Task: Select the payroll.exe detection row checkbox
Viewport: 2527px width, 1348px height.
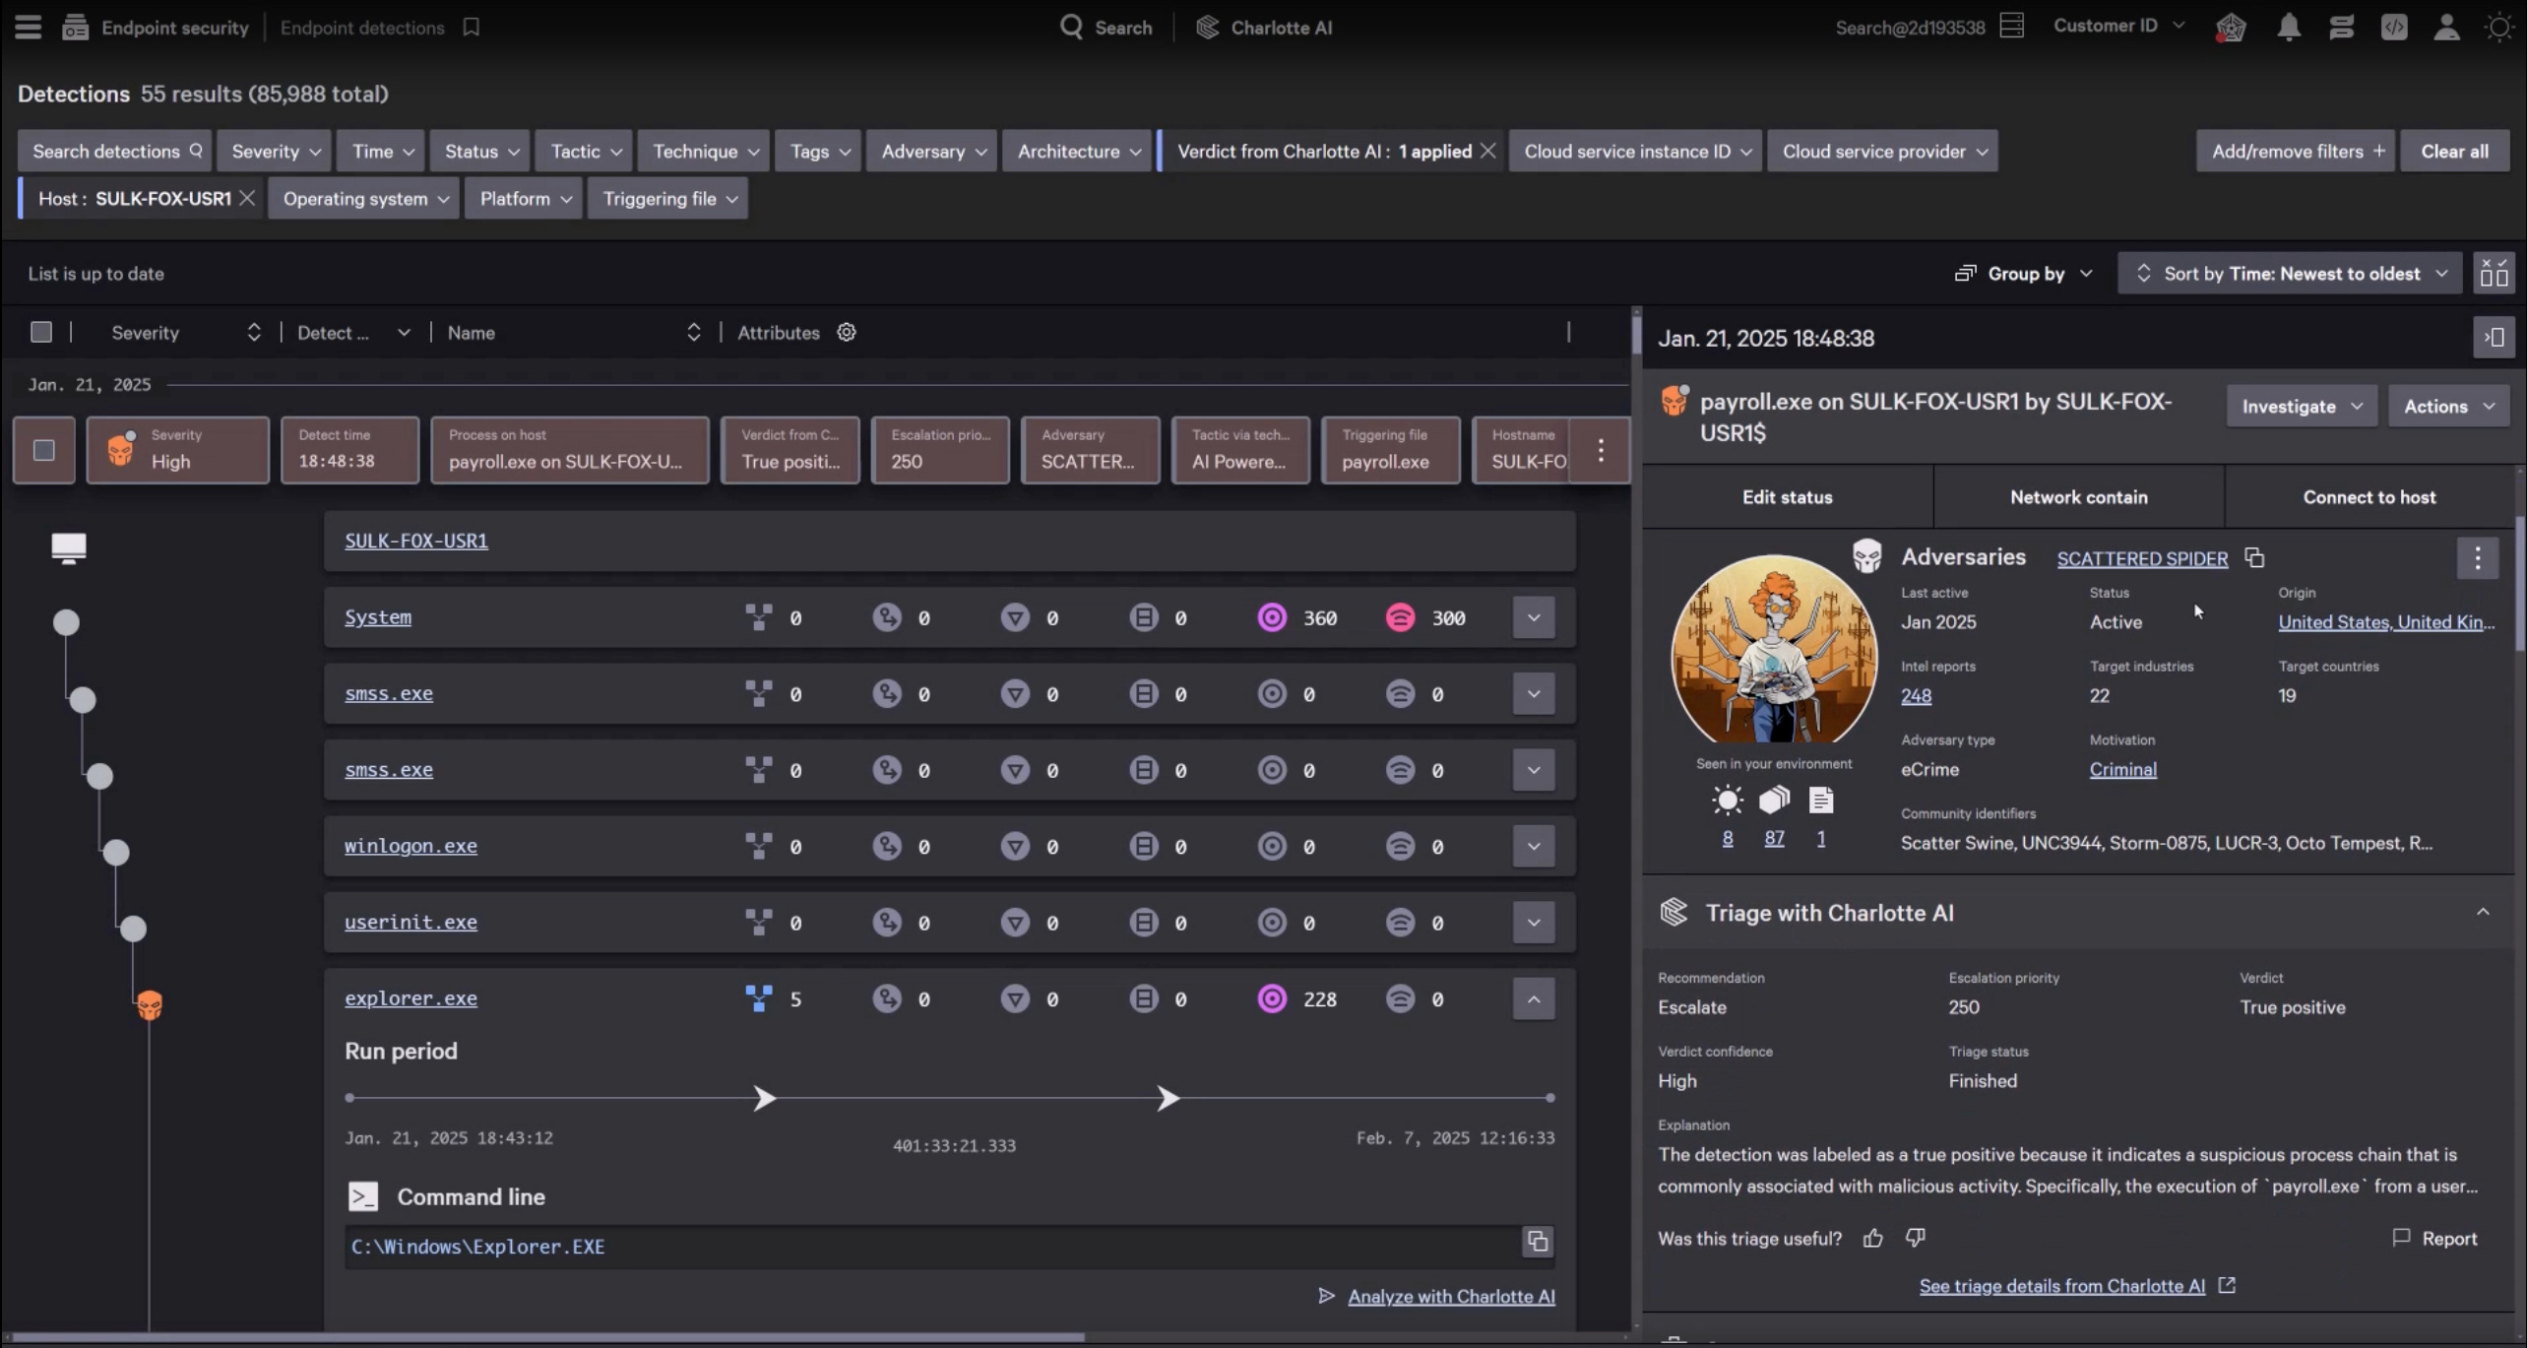Action: 44,450
